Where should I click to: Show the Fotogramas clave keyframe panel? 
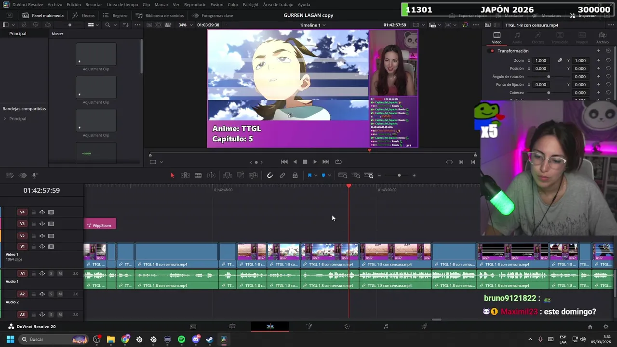click(x=213, y=15)
